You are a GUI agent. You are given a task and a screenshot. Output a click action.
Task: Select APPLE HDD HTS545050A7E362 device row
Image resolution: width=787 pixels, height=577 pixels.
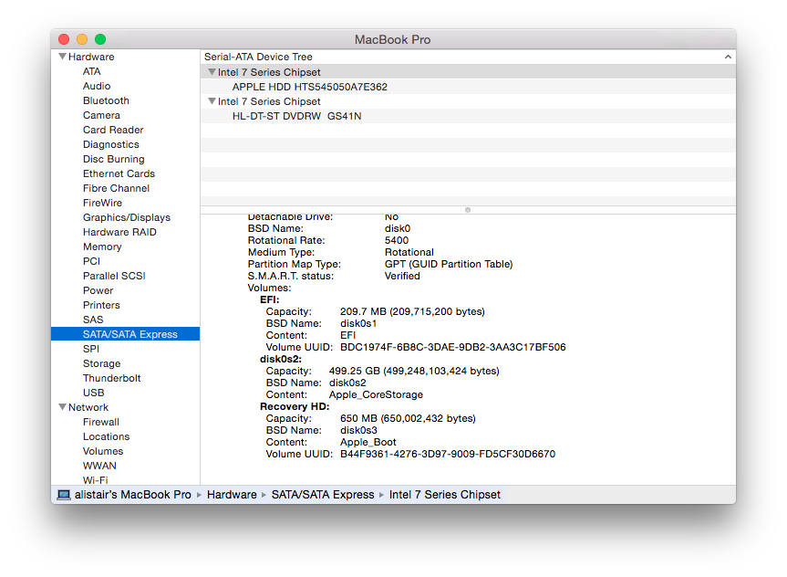point(469,87)
